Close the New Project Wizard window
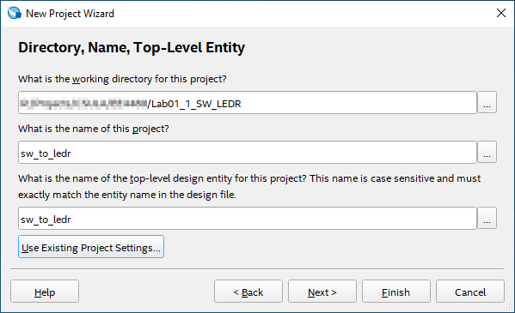Screen dimensions: 515x313 click(501, 13)
